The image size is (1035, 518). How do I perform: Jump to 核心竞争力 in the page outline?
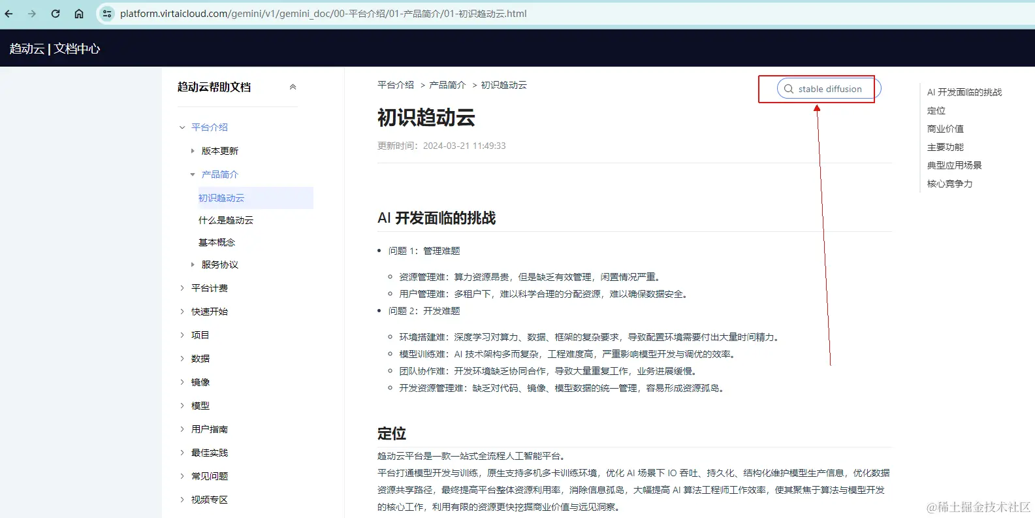[x=950, y=184]
